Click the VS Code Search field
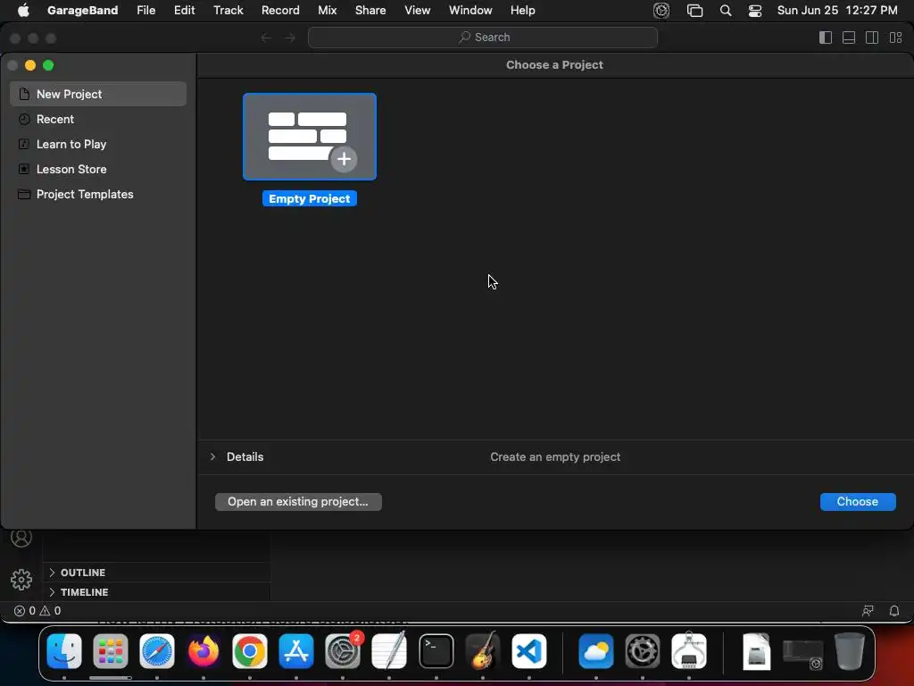 pyautogui.click(x=483, y=38)
